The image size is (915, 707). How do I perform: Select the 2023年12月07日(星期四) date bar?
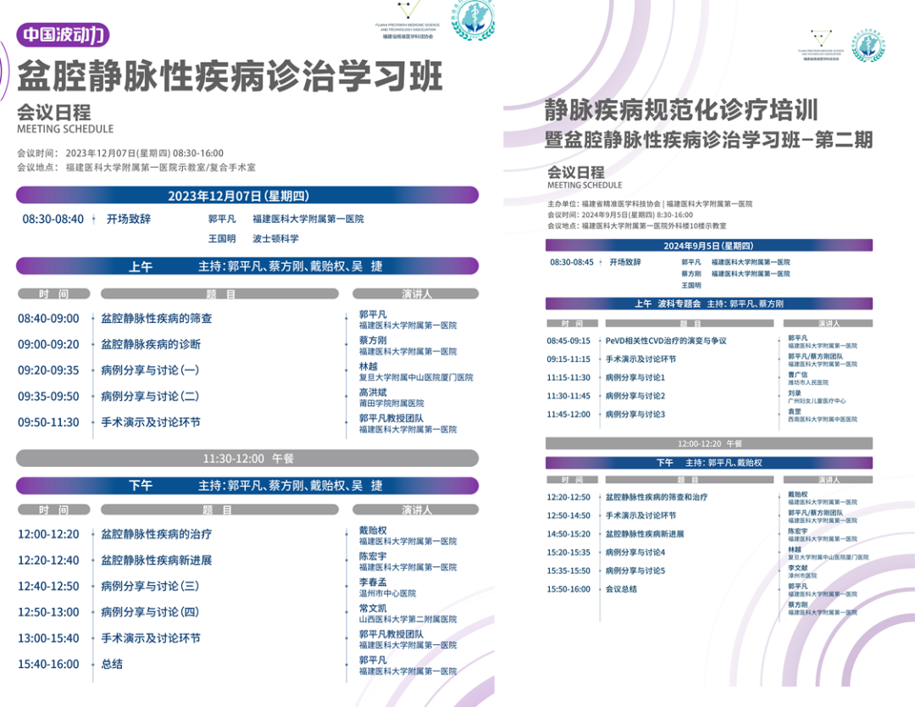coord(247,196)
